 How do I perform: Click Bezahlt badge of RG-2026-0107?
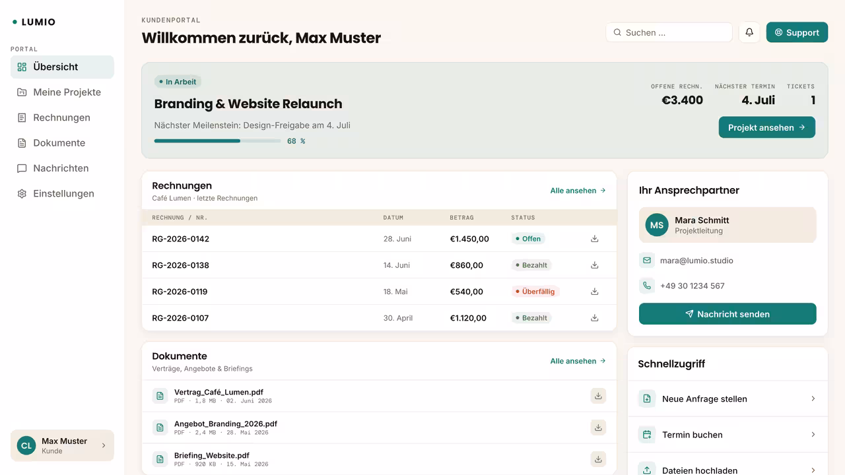(531, 318)
